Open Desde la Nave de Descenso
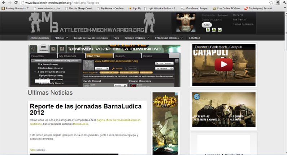This screenshot has height=155, width=287. 91,38
